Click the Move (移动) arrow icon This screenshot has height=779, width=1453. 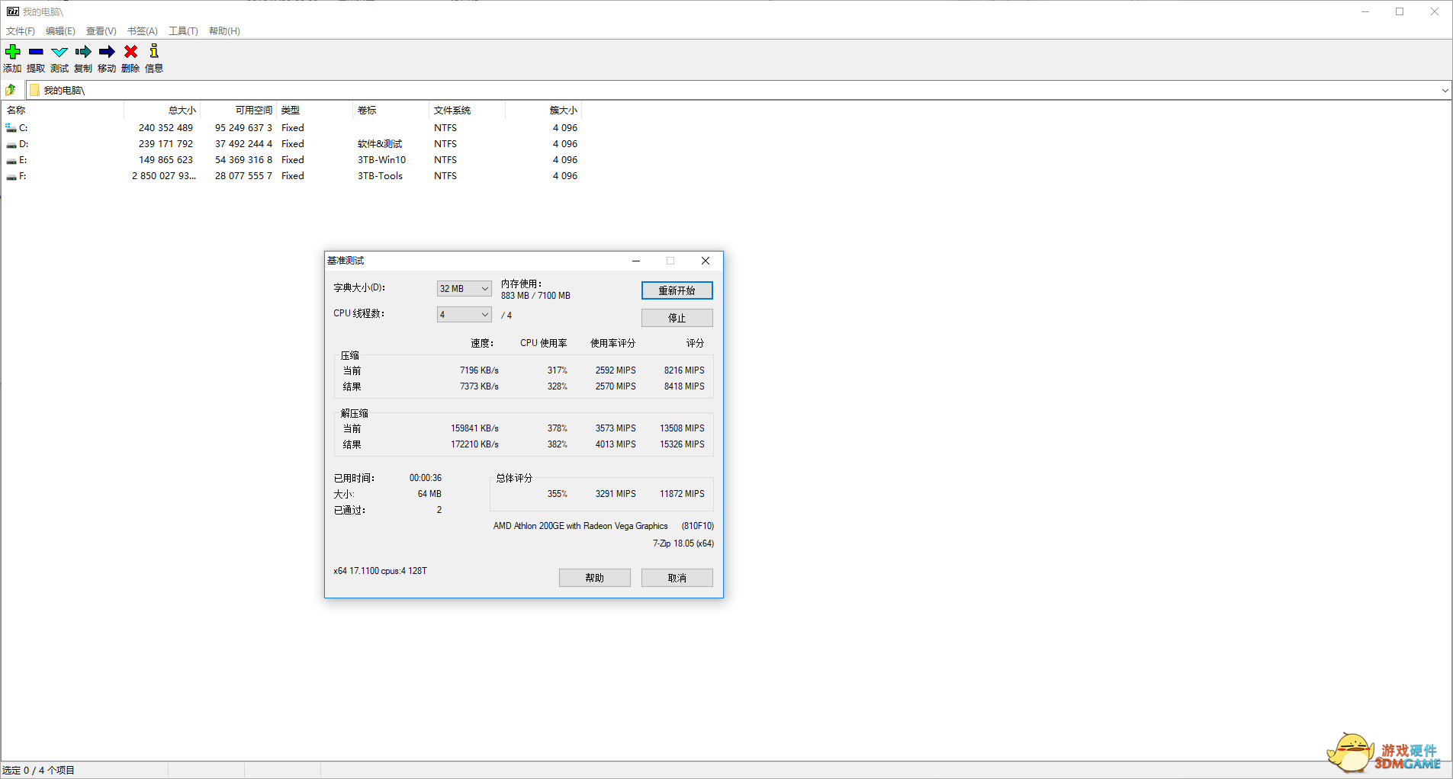pos(107,52)
